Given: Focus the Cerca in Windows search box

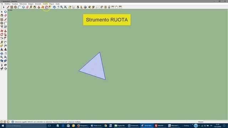Looking at the screenshot, I should tap(26, 126).
